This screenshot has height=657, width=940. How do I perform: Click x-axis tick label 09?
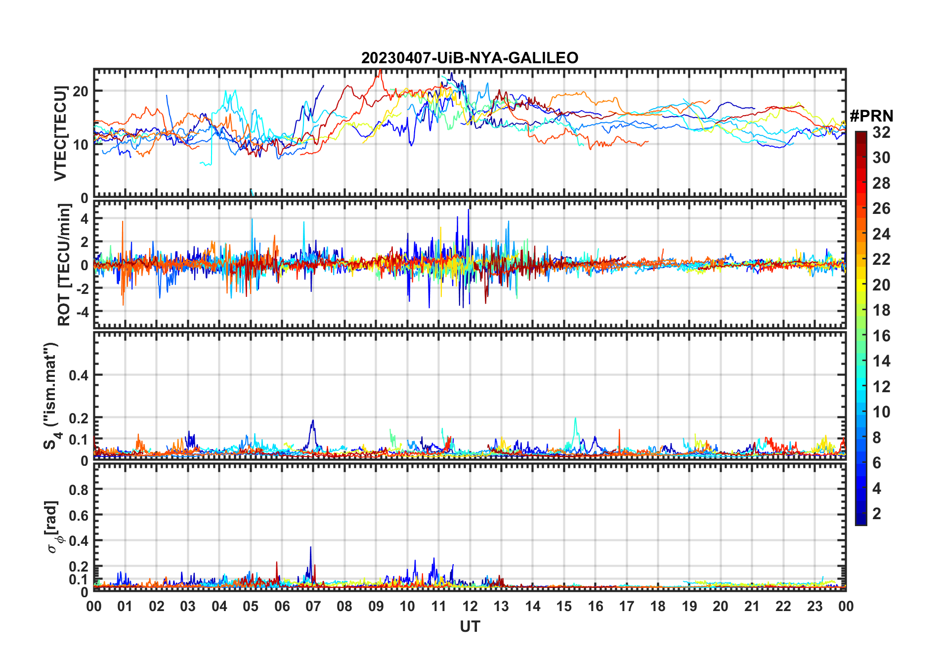(x=376, y=606)
